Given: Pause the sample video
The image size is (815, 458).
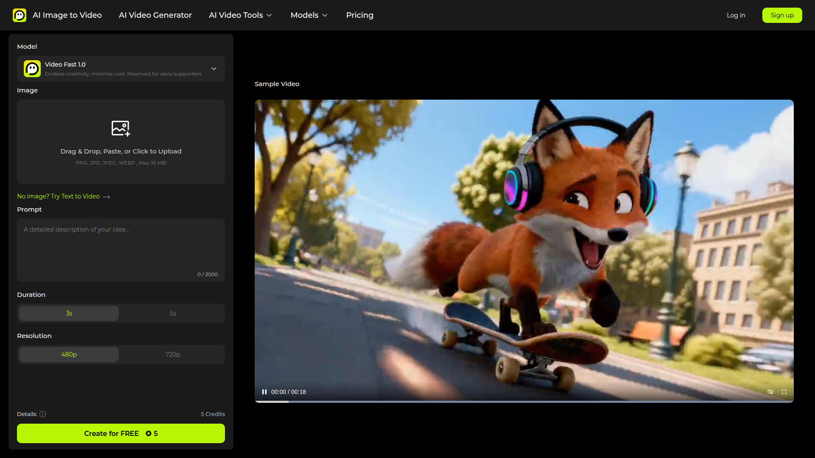Looking at the screenshot, I should pos(264,392).
